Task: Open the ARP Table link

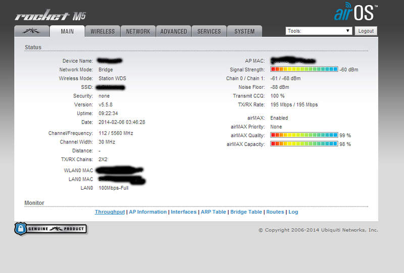Action: 213,212
